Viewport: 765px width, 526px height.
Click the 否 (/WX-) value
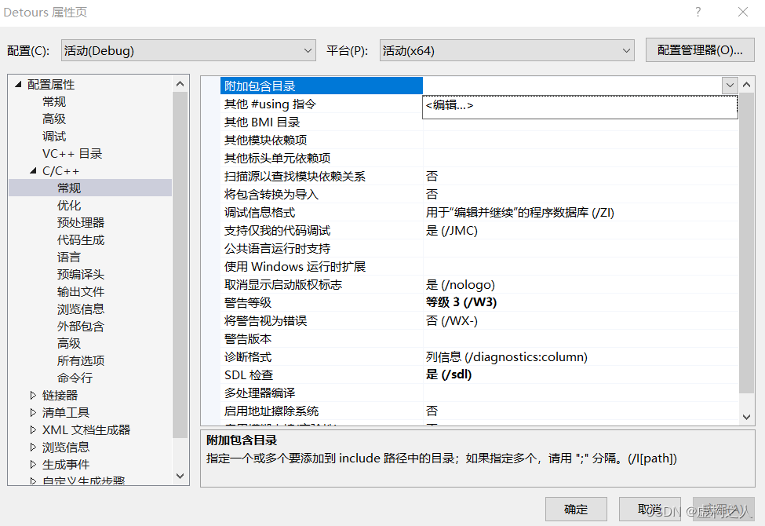[451, 321]
